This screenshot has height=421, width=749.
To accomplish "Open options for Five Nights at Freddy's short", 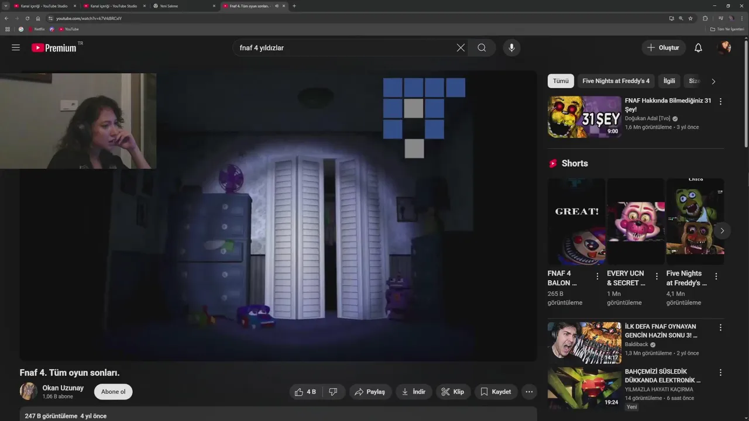I will pos(716,276).
